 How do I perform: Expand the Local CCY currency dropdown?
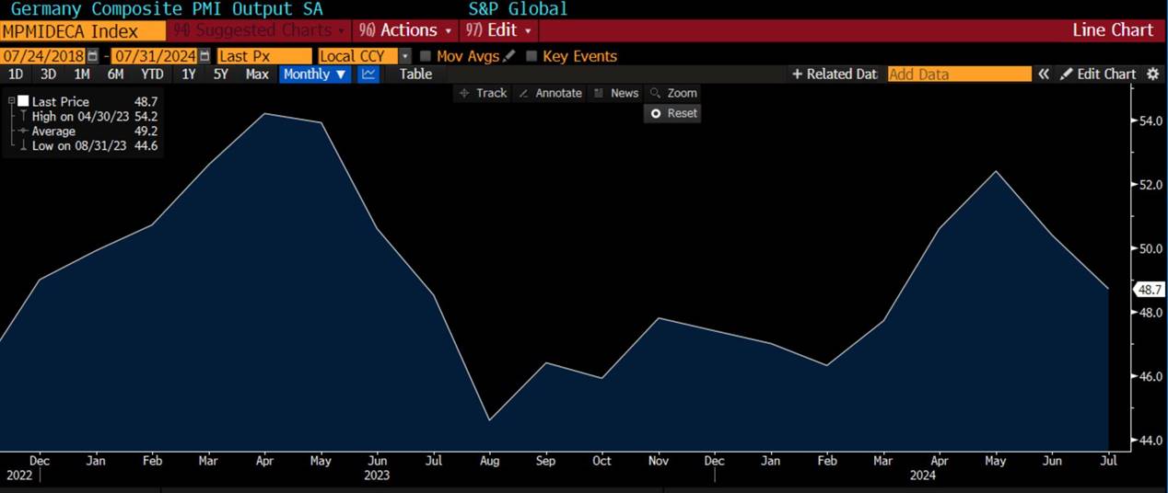[x=404, y=56]
